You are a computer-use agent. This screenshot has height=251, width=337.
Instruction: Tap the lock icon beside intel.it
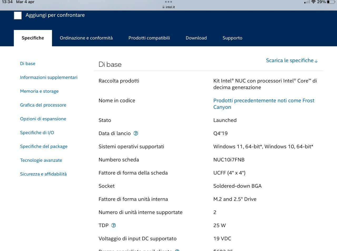pos(163,7)
